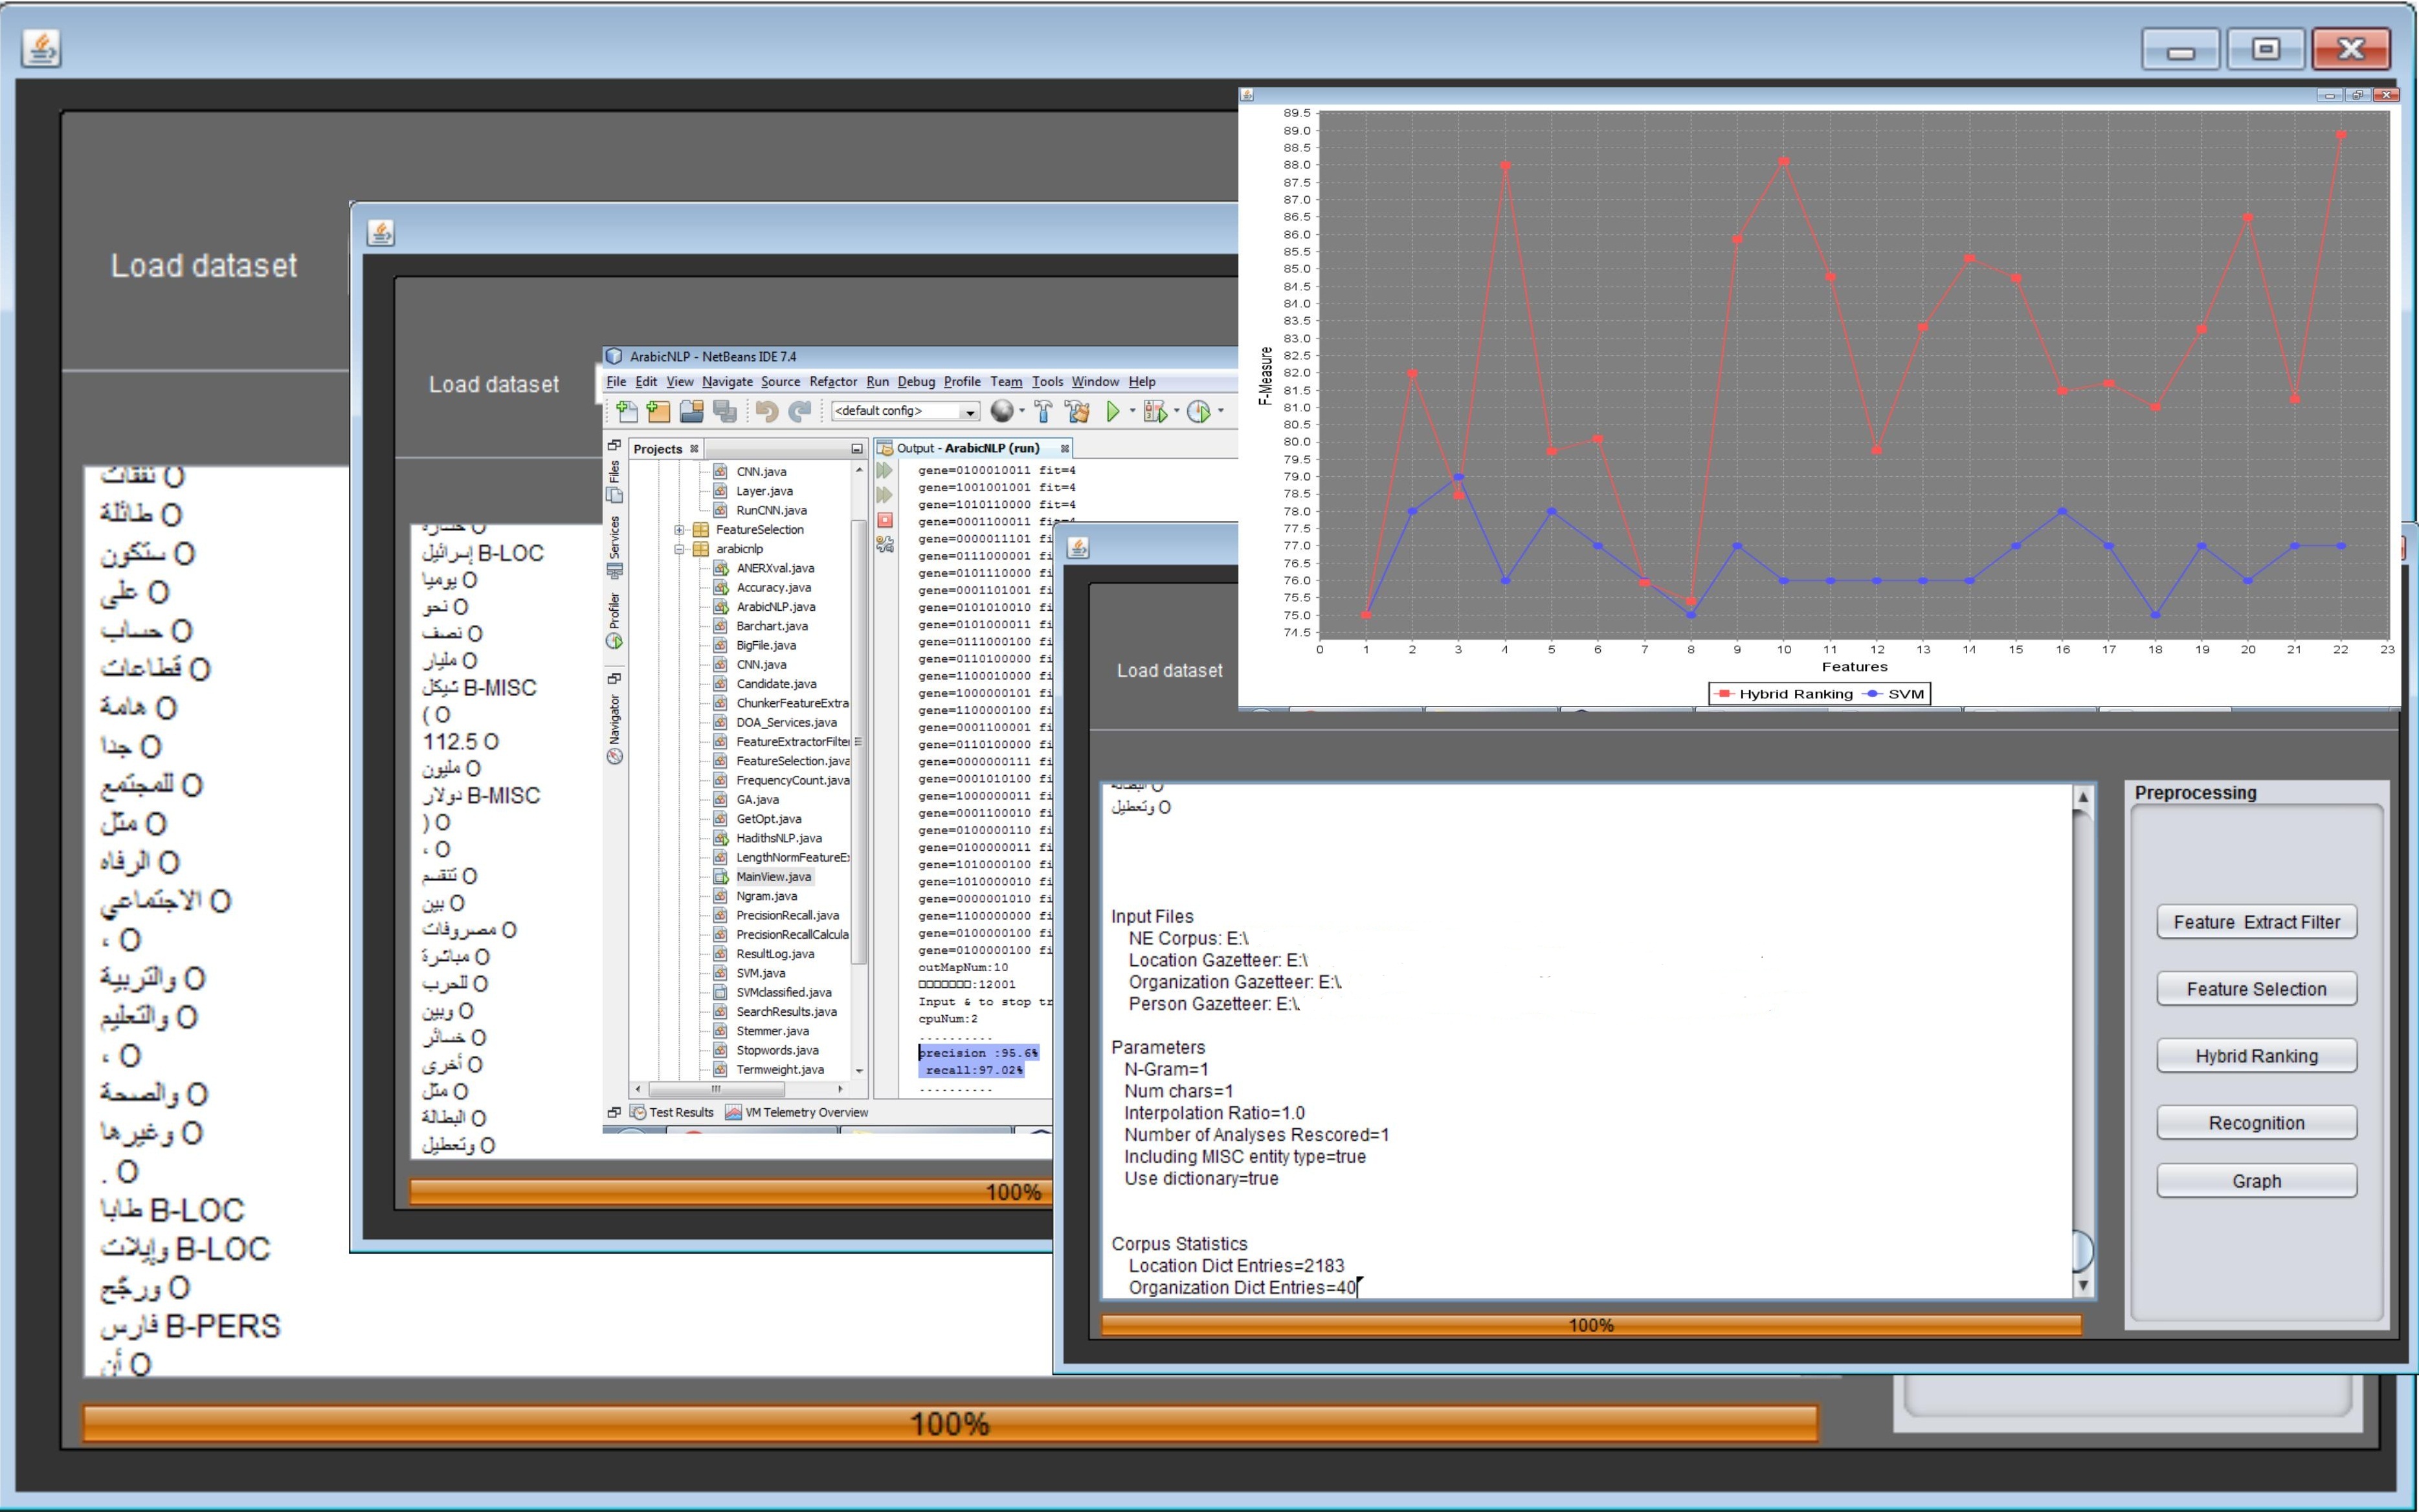This screenshot has height=1512, width=2419.
Task: Click Debug Project icon in NetBeans toolbar
Action: 1154,411
